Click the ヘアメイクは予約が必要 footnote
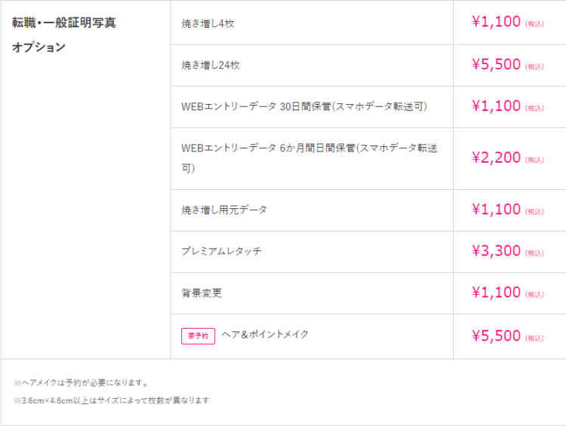 click(81, 383)
